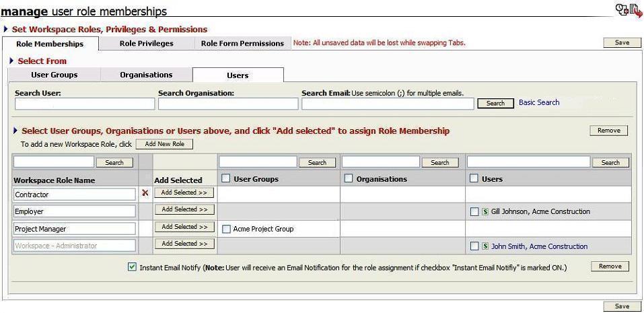Click Search button above User Groups column
This screenshot has width=644, height=313.
(317, 162)
